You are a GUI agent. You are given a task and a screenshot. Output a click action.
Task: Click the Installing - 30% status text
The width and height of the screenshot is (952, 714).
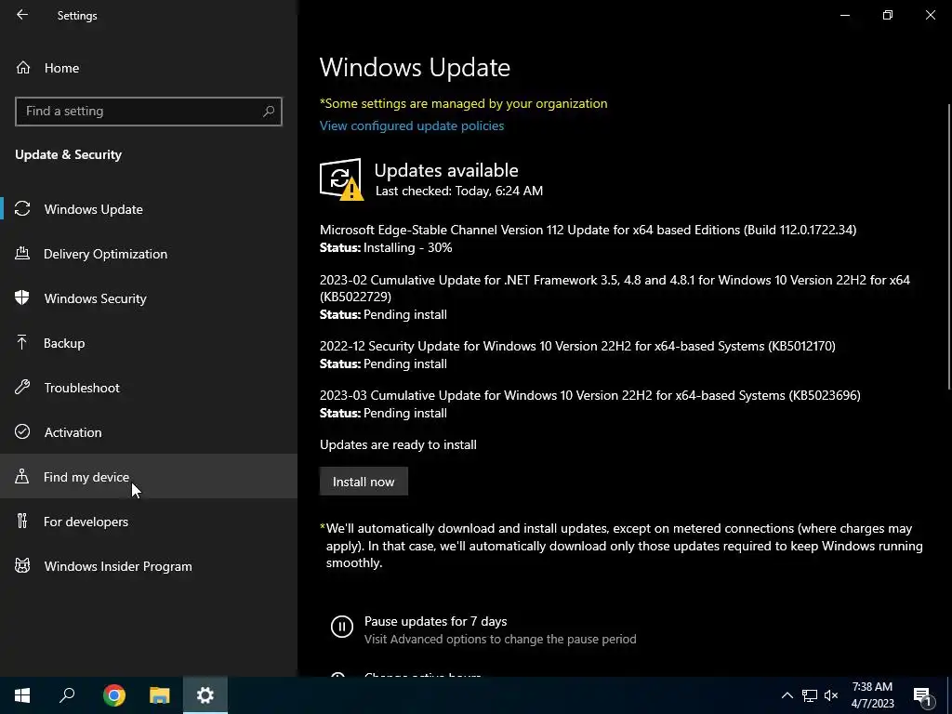[x=407, y=247]
